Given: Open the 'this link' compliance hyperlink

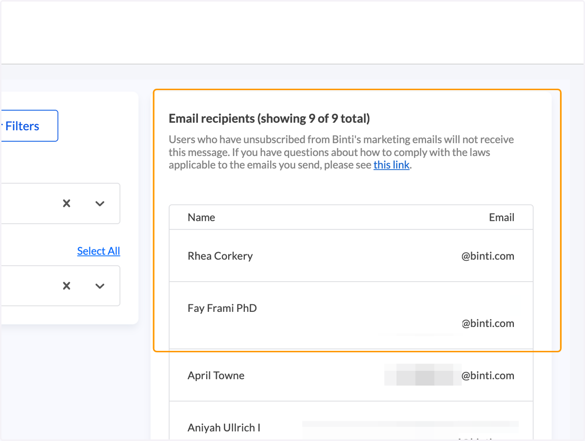Looking at the screenshot, I should tap(391, 165).
